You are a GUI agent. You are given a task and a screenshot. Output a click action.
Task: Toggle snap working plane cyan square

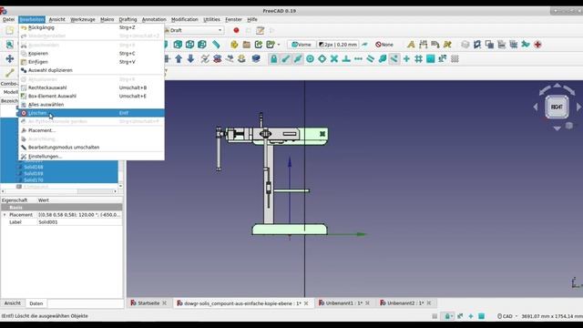click(431, 58)
